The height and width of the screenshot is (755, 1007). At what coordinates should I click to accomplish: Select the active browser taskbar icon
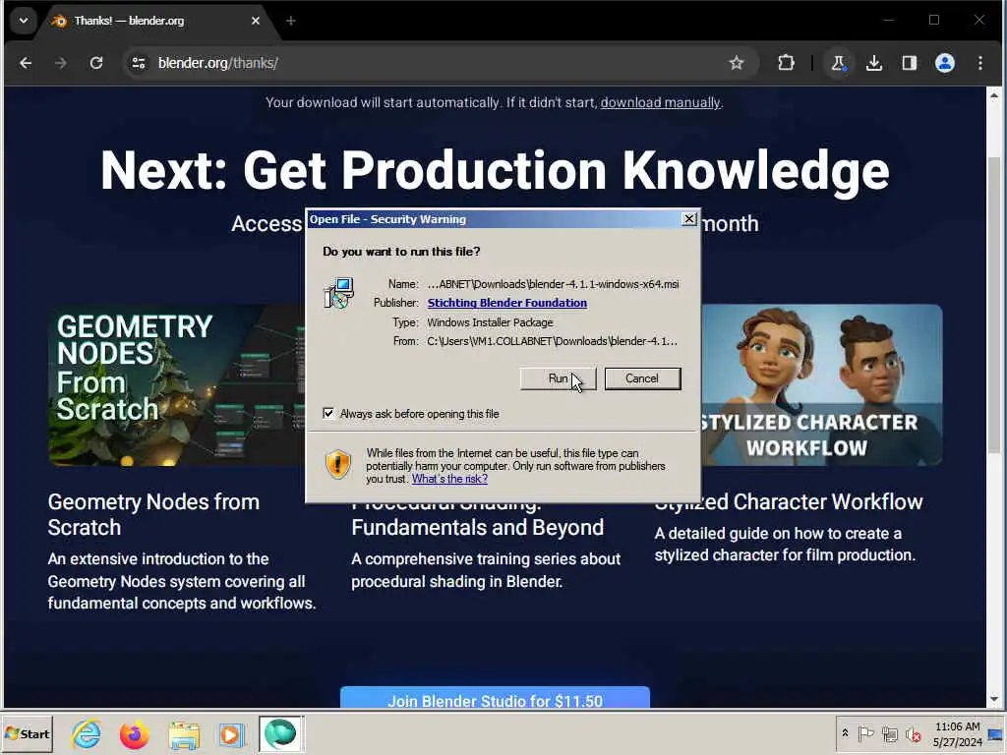point(280,733)
